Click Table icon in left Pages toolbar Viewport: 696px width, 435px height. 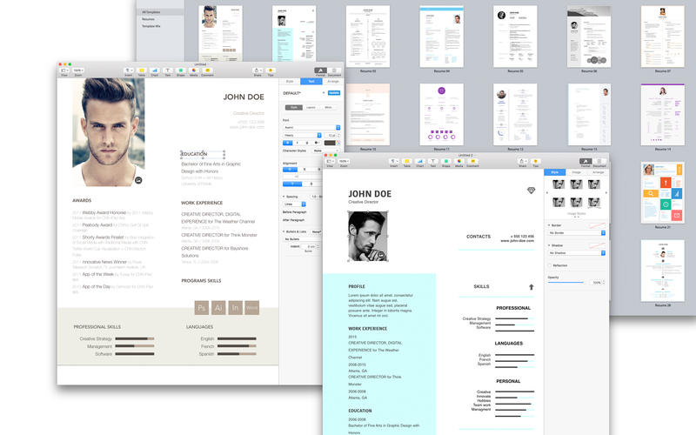(x=141, y=70)
